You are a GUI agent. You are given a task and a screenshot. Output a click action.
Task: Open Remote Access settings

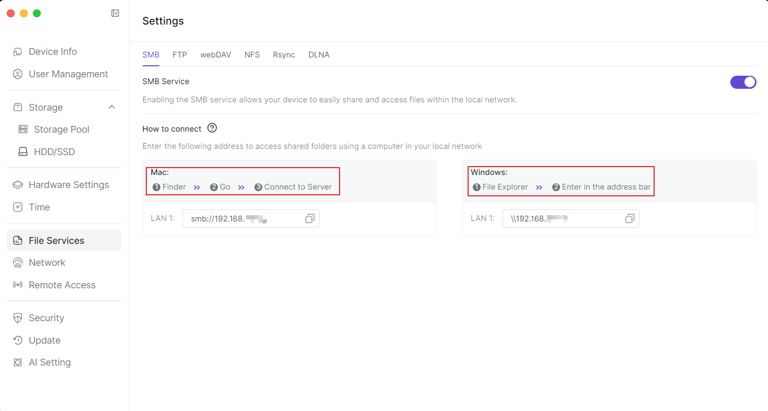pos(62,285)
